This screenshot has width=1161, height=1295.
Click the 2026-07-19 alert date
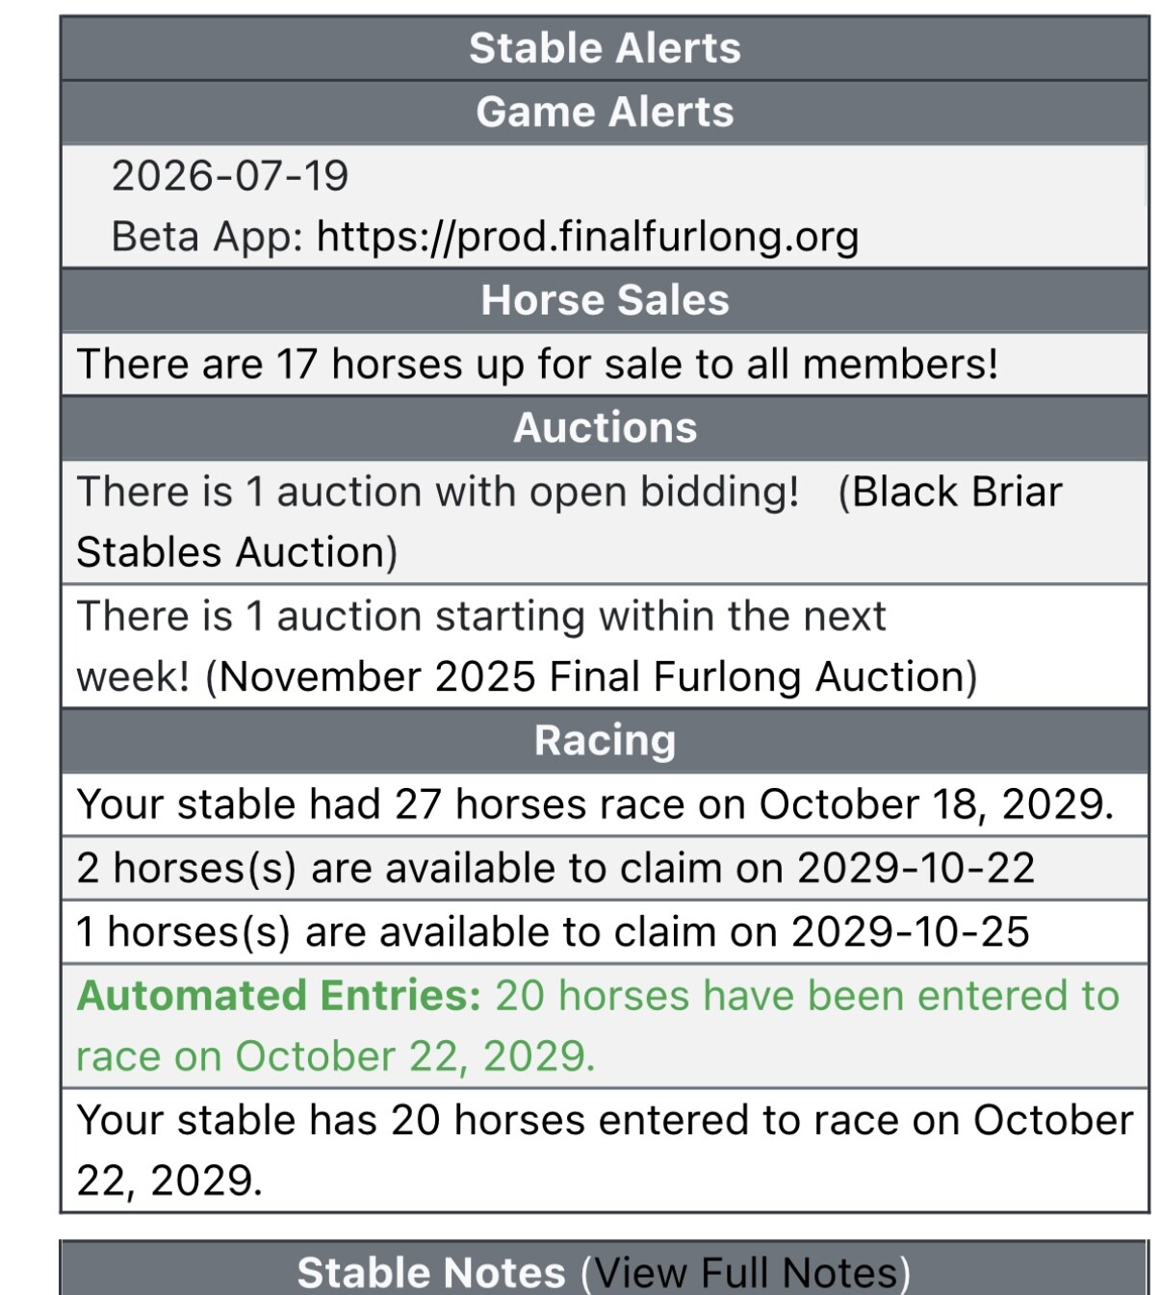[x=230, y=176]
